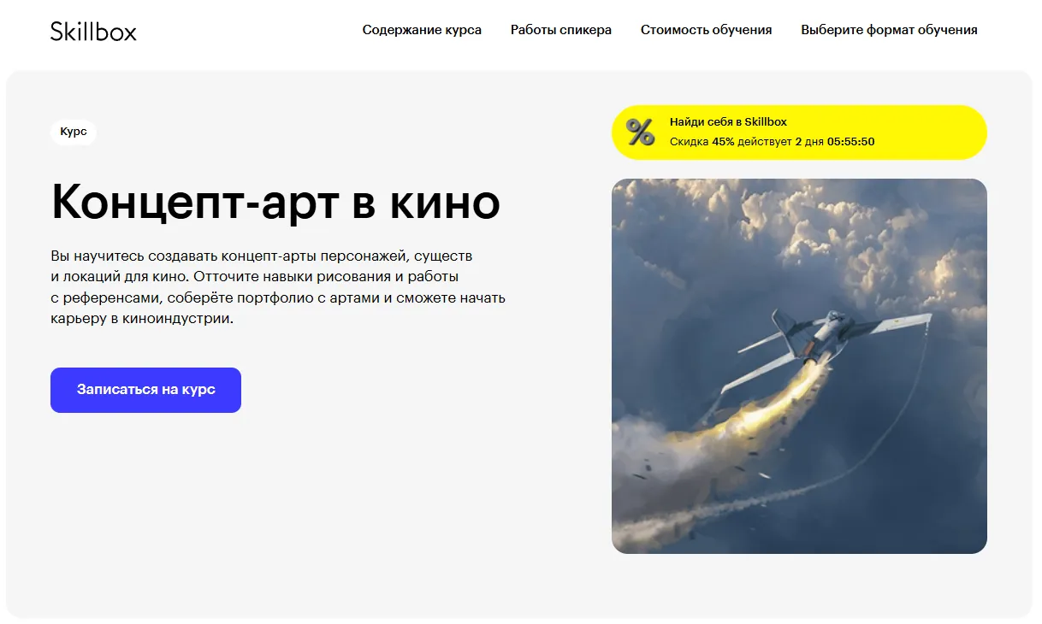Viewport: 1042px width, 624px height.
Task: Click the Записаться на курс button
Action: click(x=145, y=390)
